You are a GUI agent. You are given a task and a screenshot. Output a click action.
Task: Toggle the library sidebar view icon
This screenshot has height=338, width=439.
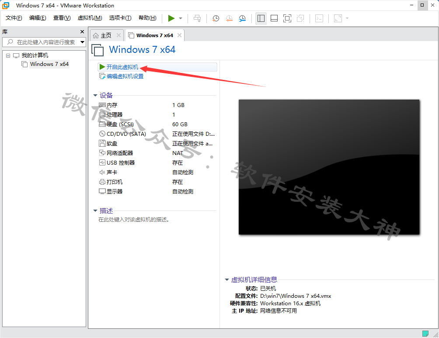coord(261,18)
